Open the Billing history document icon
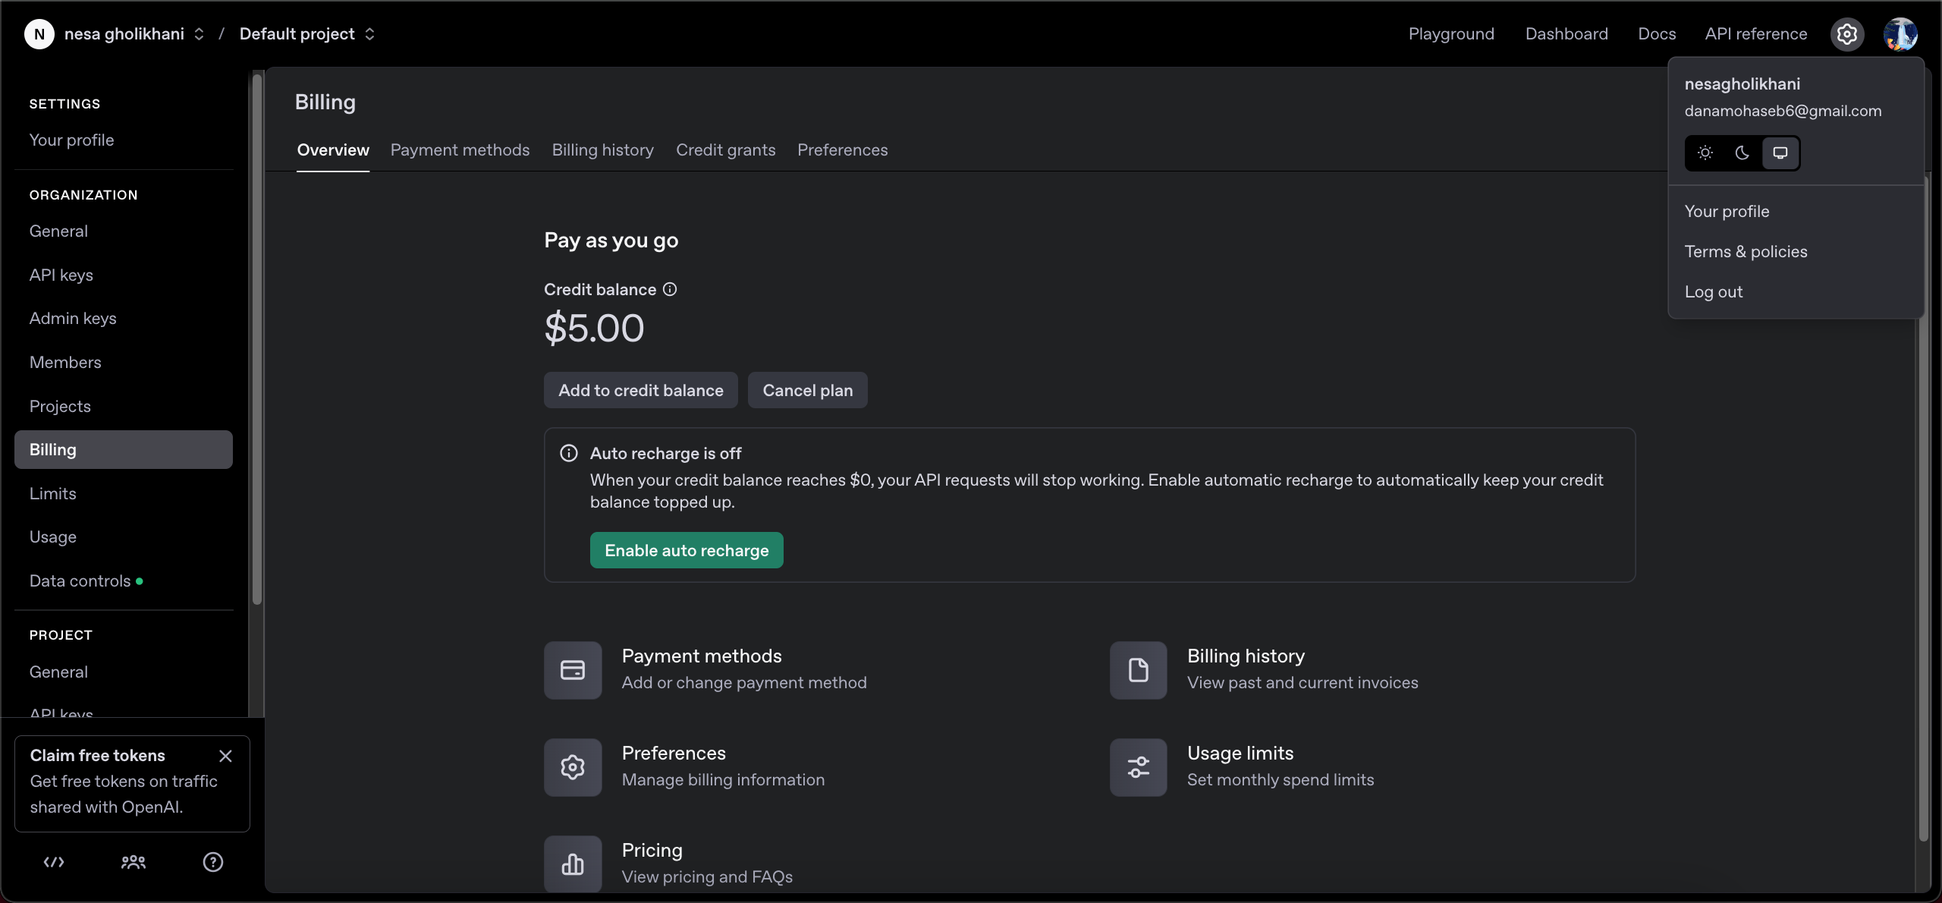This screenshot has height=903, width=1942. 1138,670
